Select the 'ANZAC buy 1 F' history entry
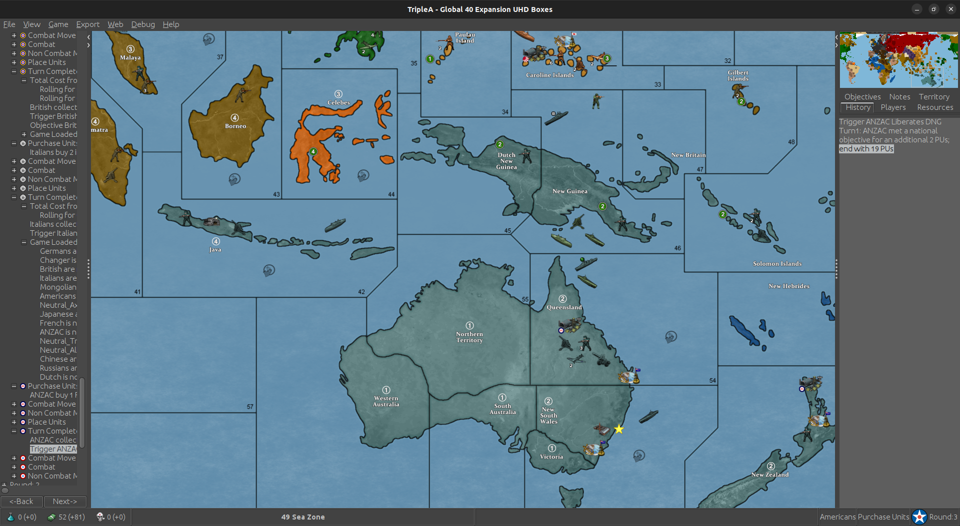 point(53,395)
